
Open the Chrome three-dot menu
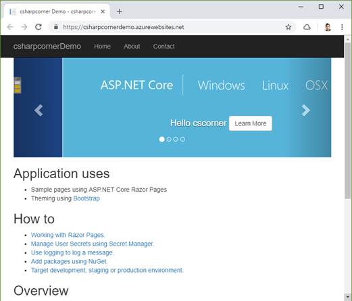[342, 27]
